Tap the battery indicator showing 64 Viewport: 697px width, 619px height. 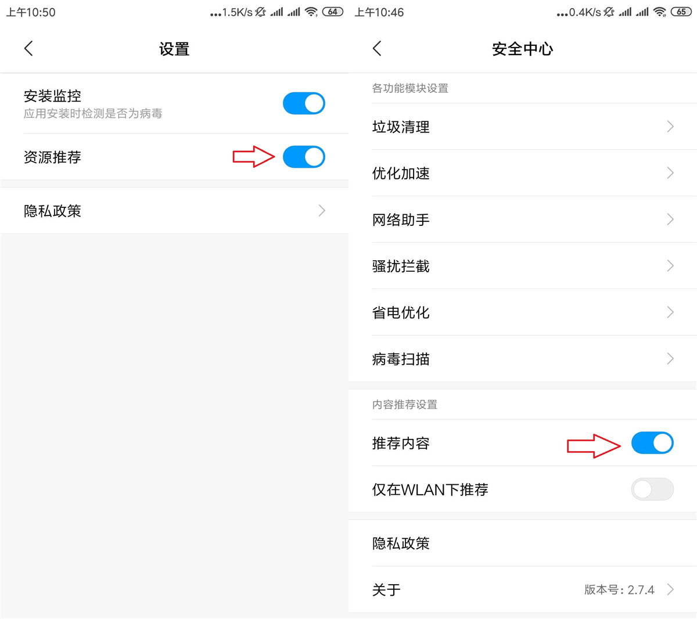click(332, 12)
